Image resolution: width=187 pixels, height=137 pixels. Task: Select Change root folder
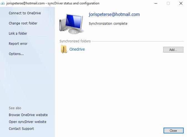tap(23, 23)
